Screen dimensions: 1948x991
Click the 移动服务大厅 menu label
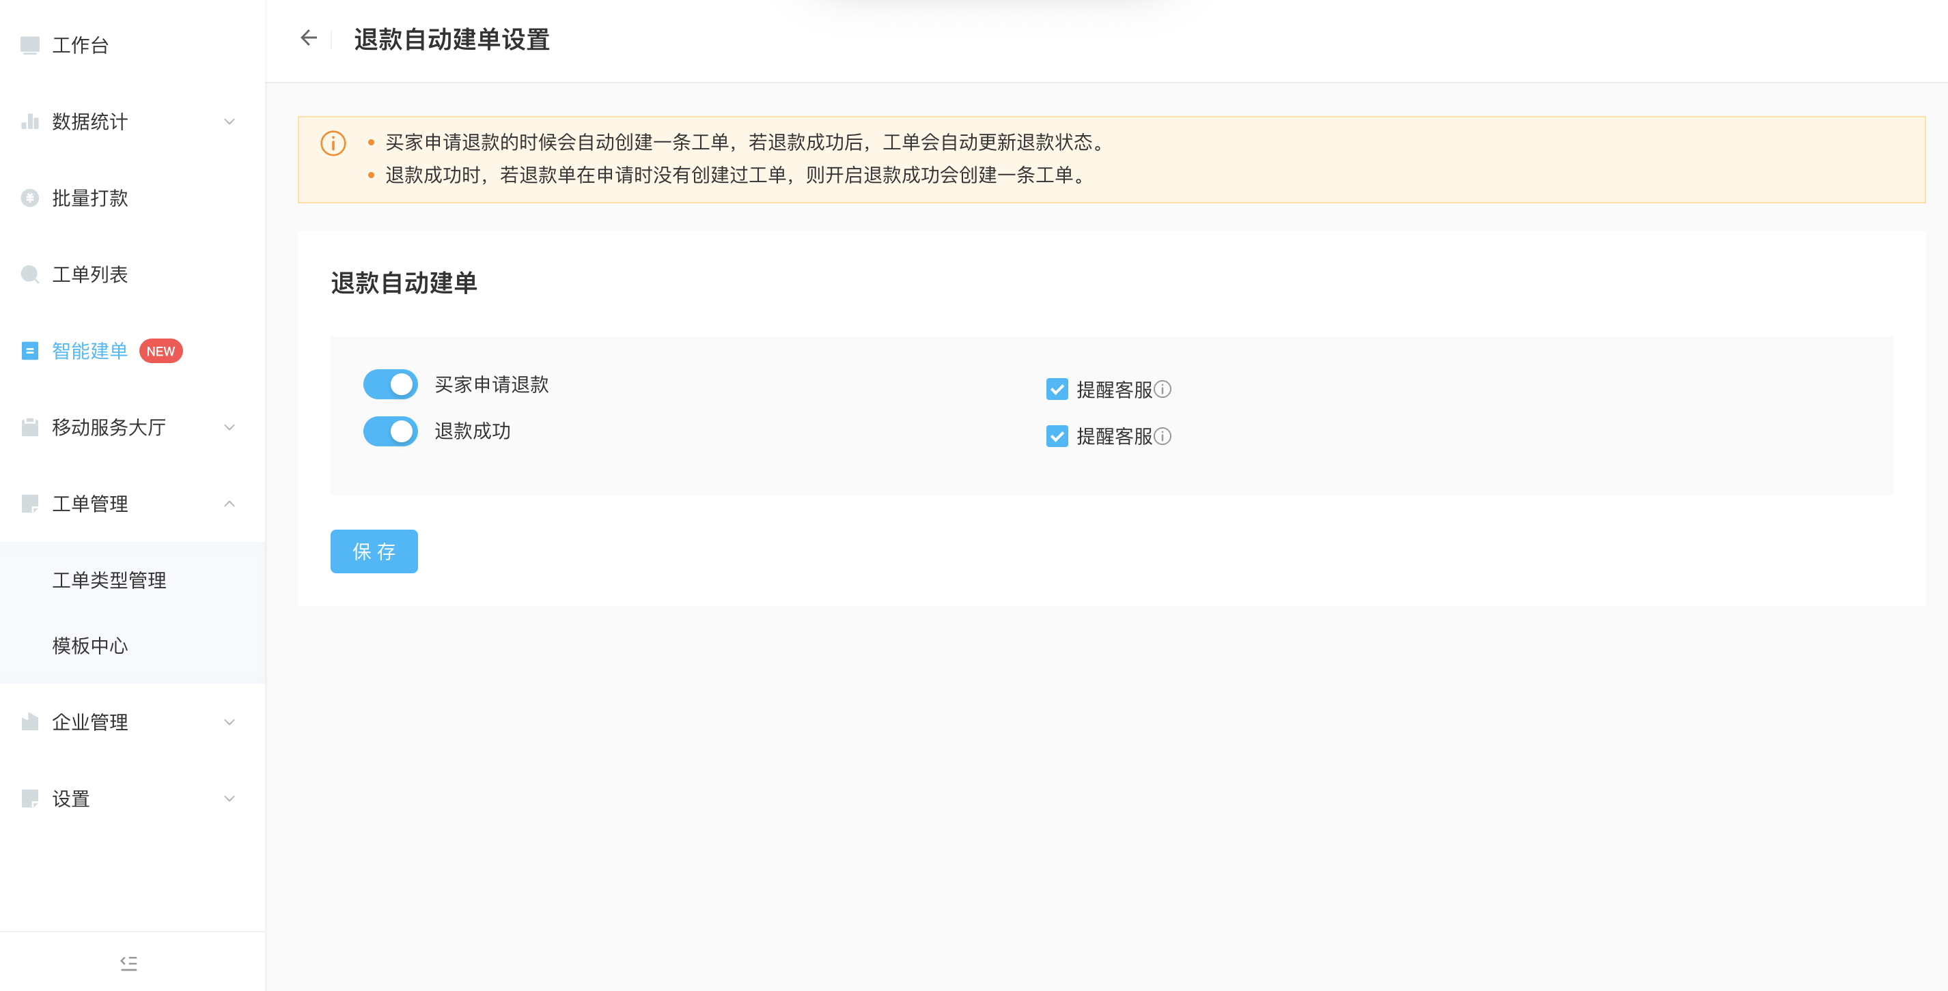pyautogui.click(x=109, y=427)
